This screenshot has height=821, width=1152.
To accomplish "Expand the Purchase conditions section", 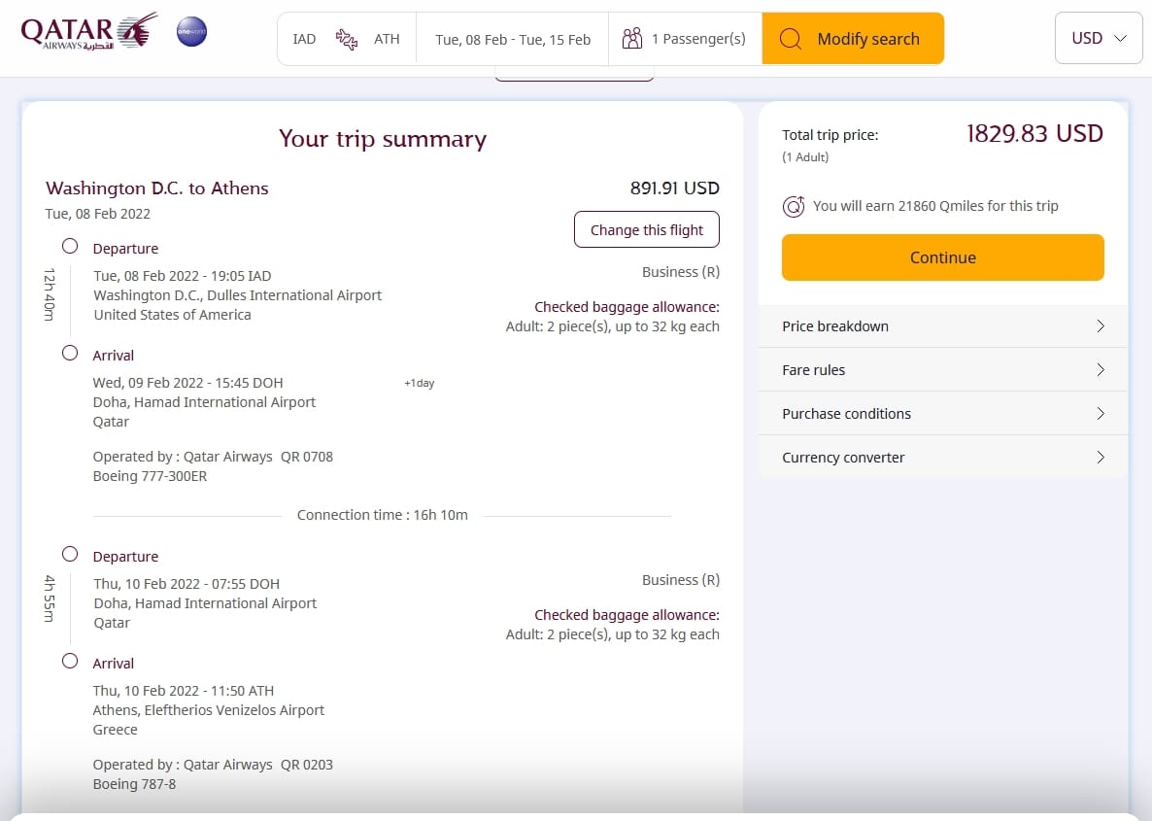I will 942,414.
